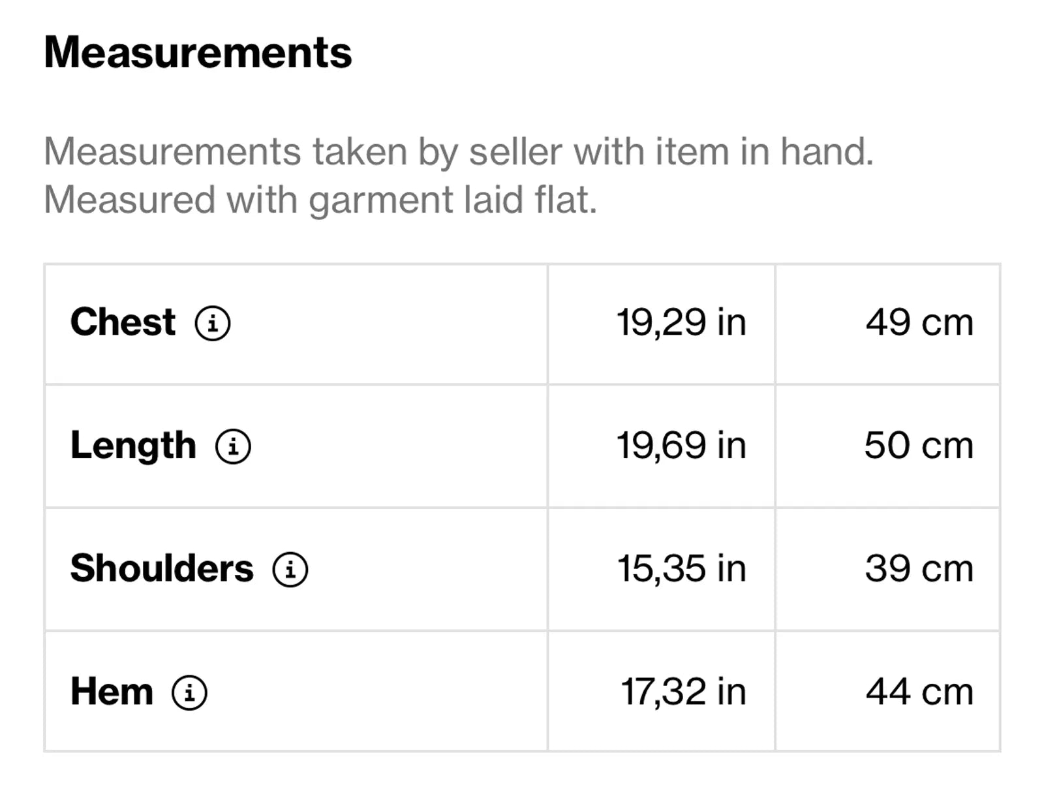Click the 49 cm chest value
The image size is (1044, 785).
click(x=919, y=323)
